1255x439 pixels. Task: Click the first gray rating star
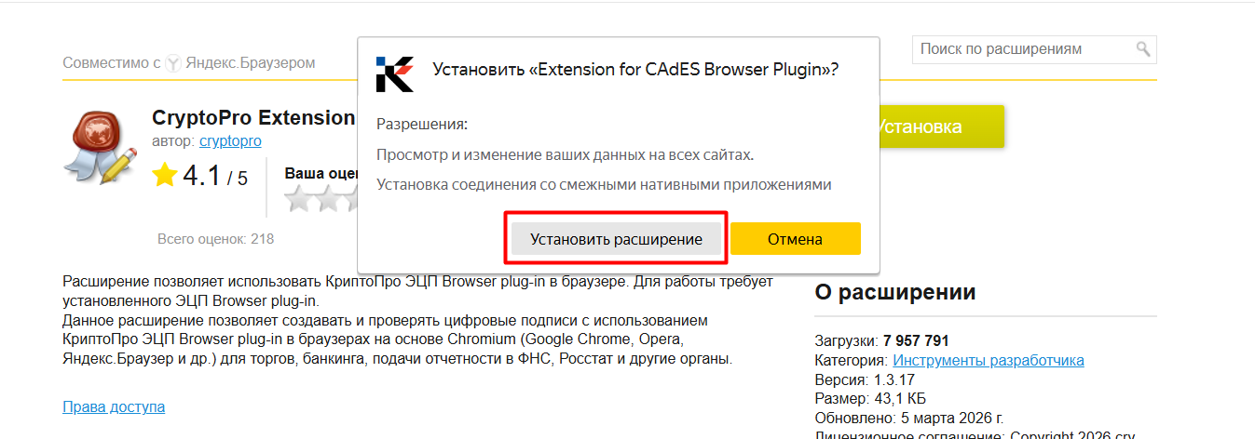click(298, 198)
